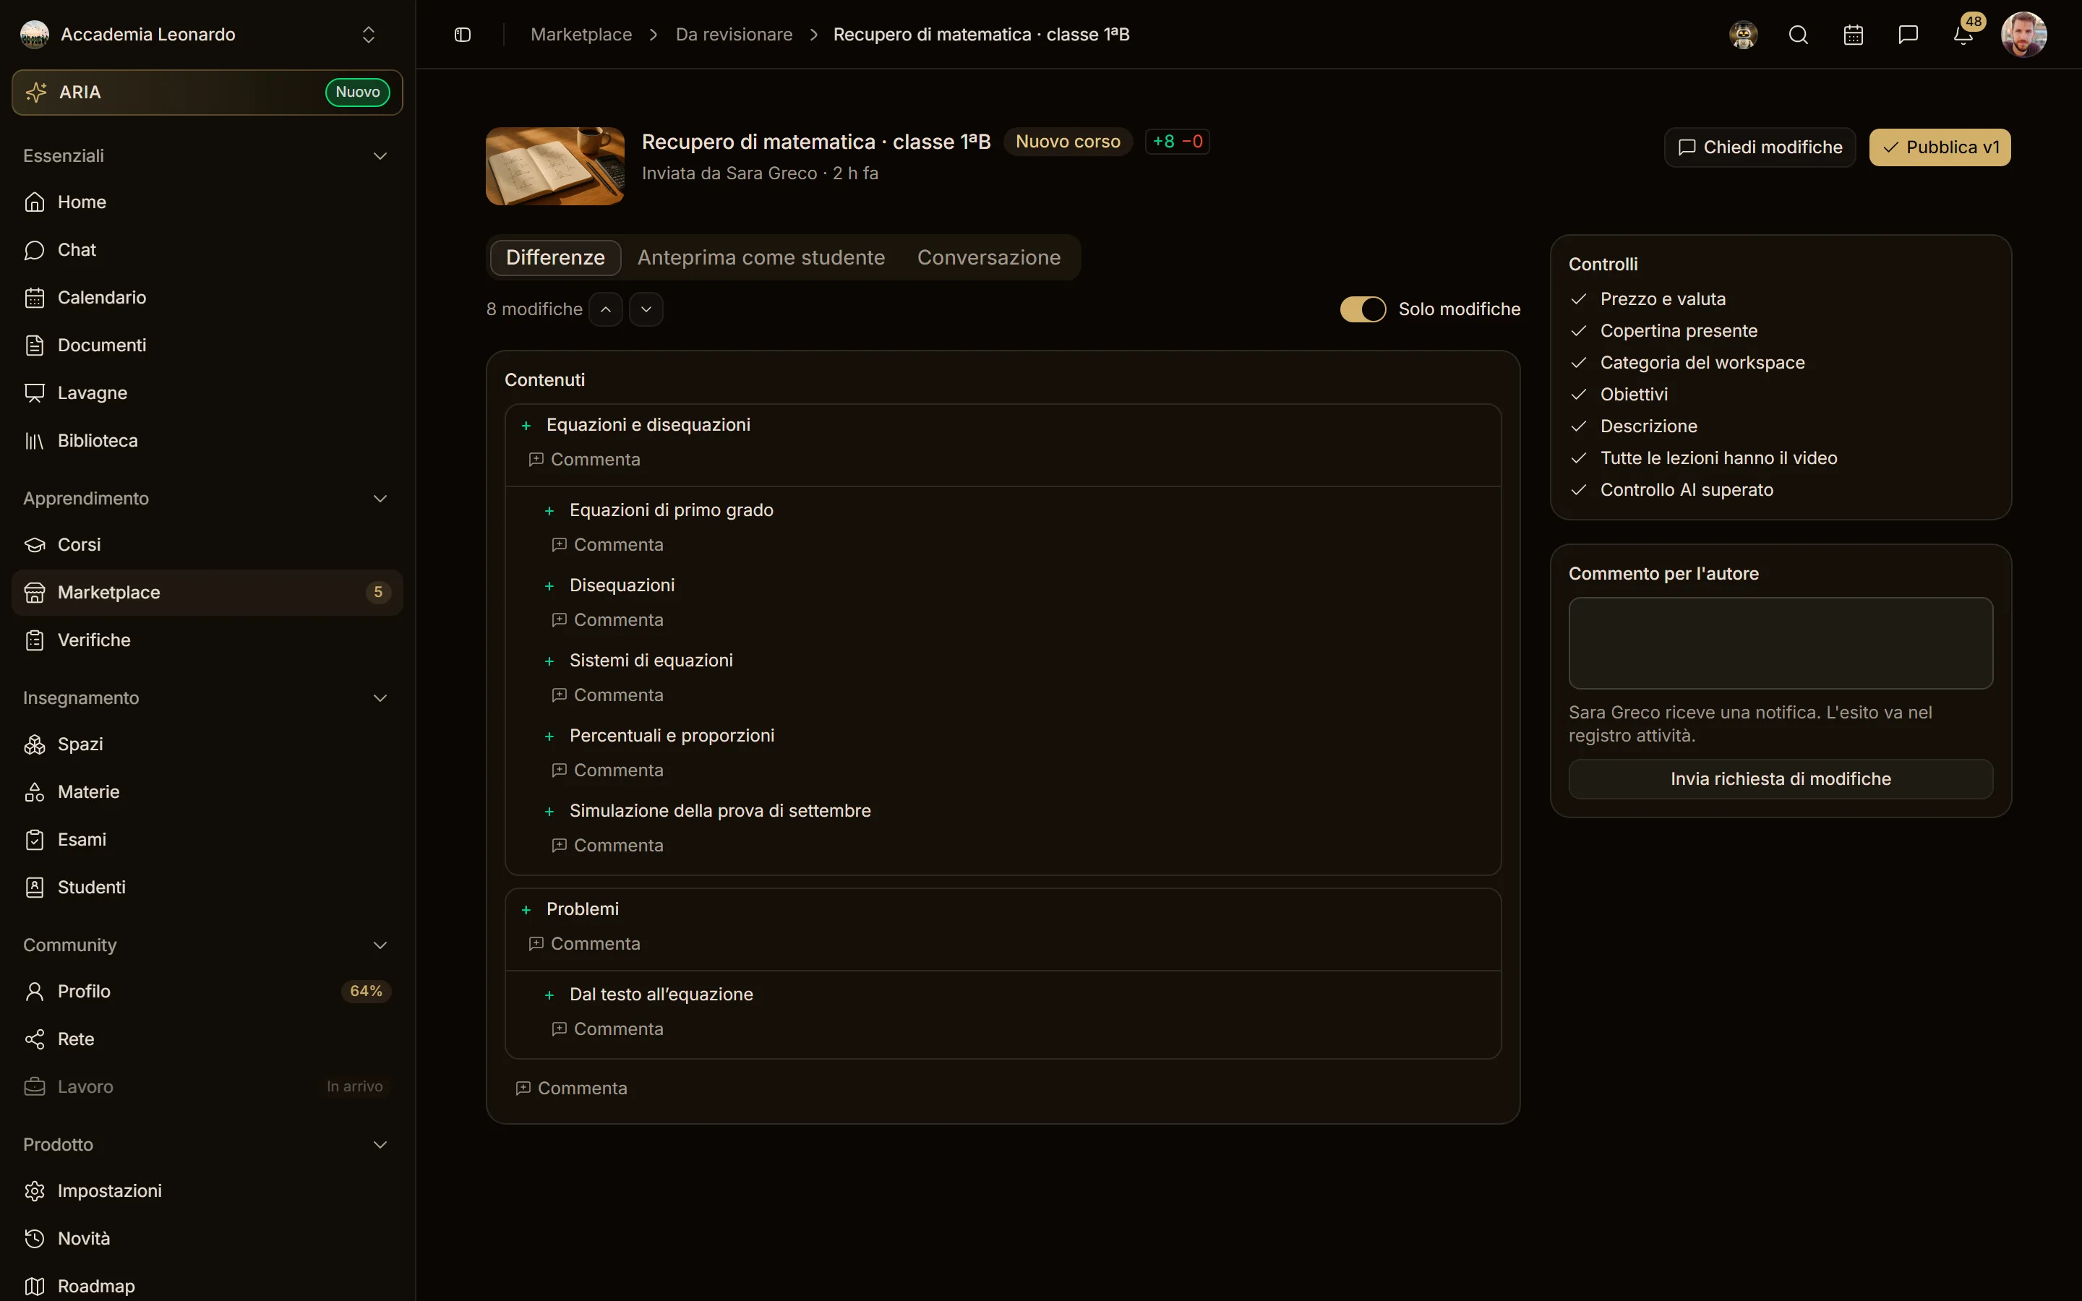Click Invia richiesta di modifiche
Viewport: 2082px width, 1301px height.
1781,778
